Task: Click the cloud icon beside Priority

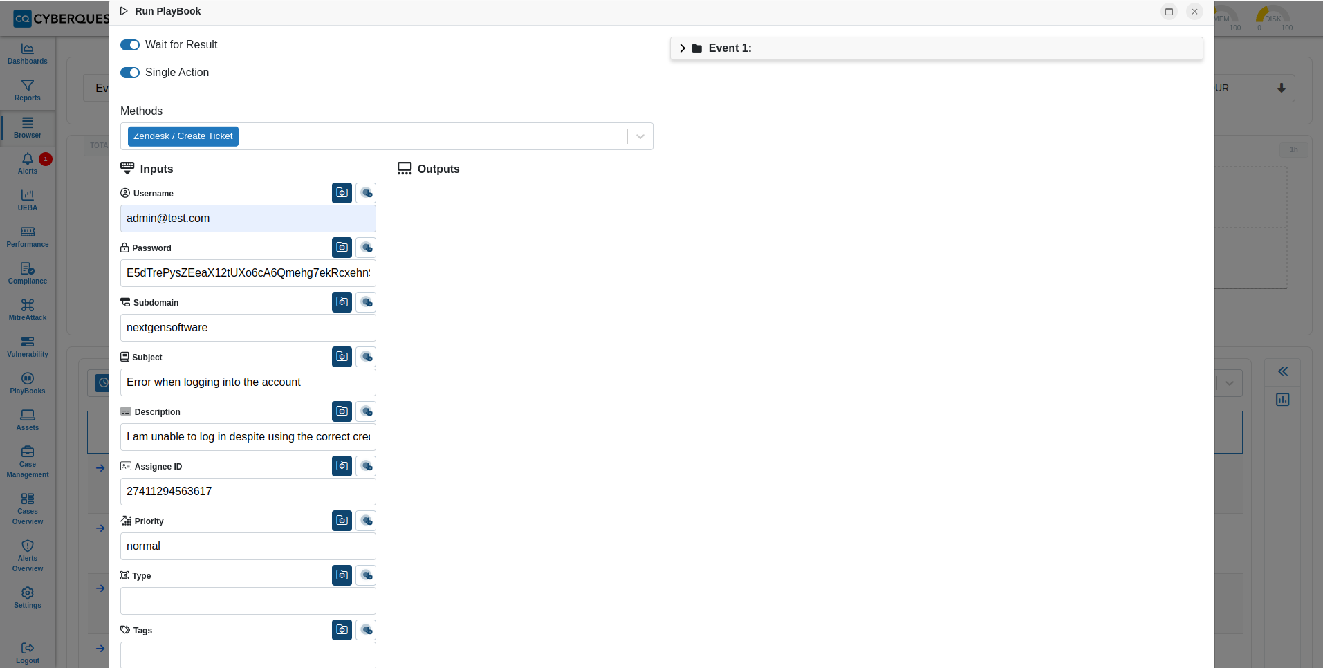Action: click(x=366, y=521)
